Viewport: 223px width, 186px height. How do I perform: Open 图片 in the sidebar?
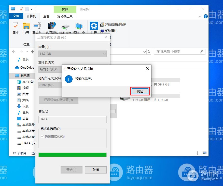coord(23,94)
